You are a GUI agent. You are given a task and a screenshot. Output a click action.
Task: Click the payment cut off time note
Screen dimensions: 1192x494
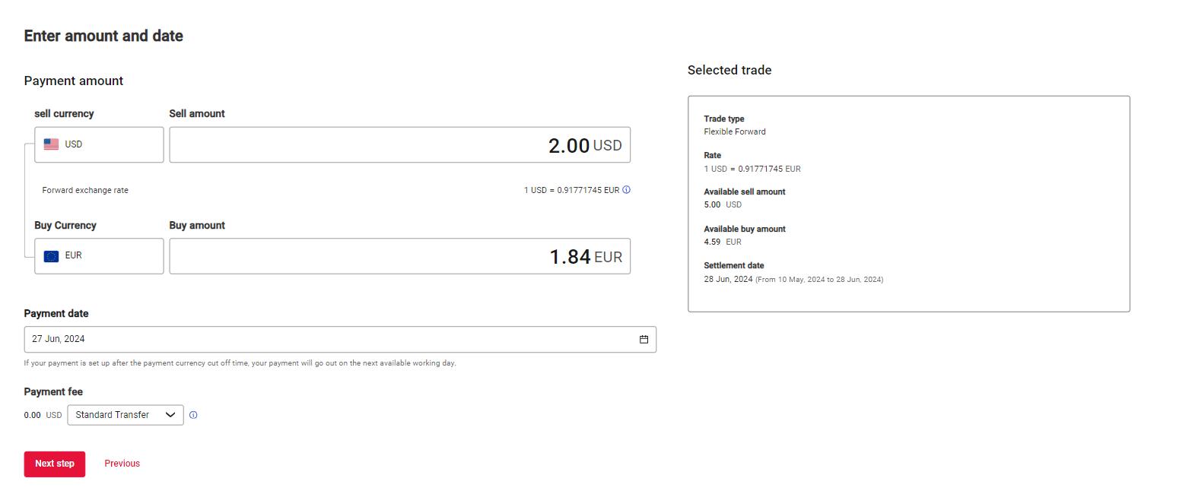coord(240,363)
